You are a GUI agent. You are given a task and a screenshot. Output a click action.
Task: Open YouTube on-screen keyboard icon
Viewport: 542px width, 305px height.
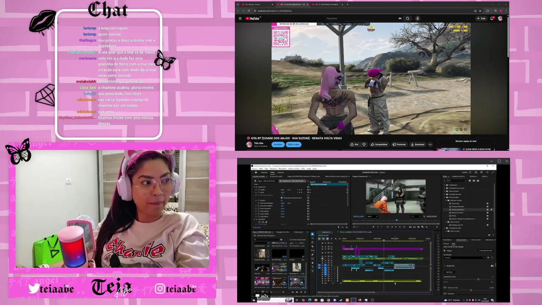400,18
